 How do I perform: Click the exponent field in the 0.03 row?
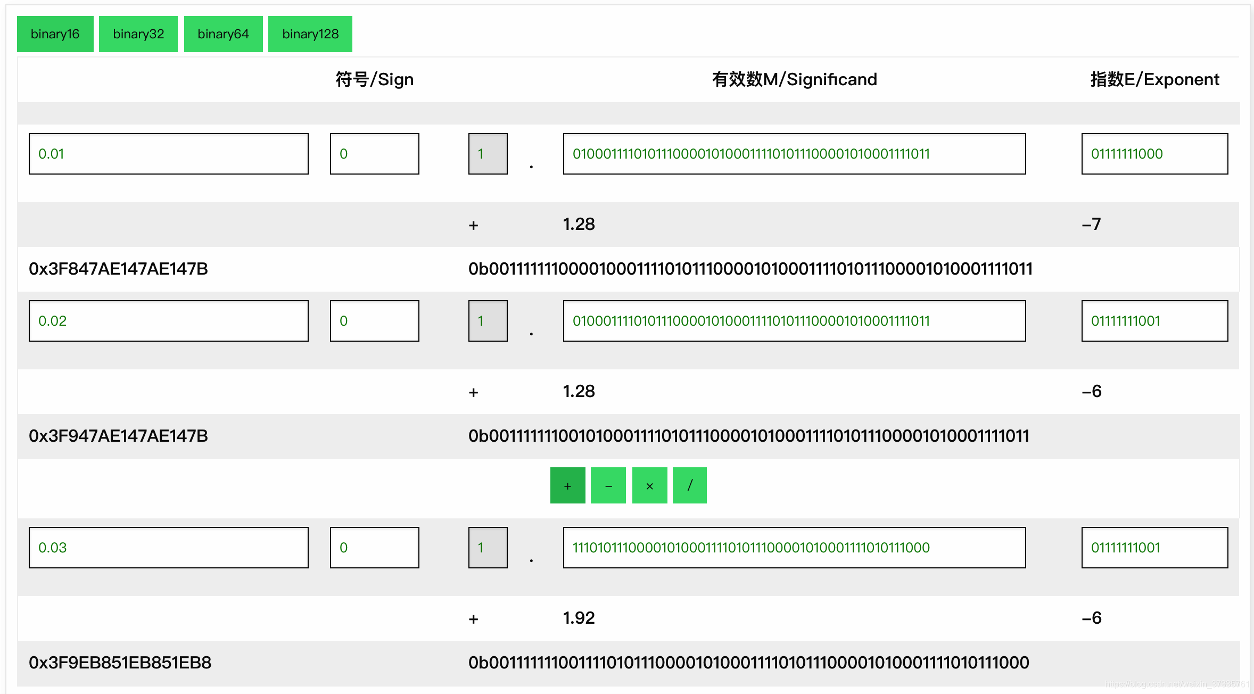click(1154, 548)
